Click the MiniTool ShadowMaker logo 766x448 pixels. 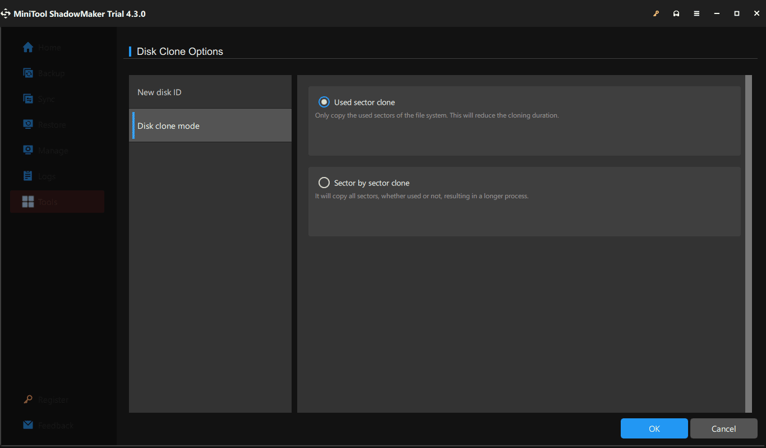[6, 13]
